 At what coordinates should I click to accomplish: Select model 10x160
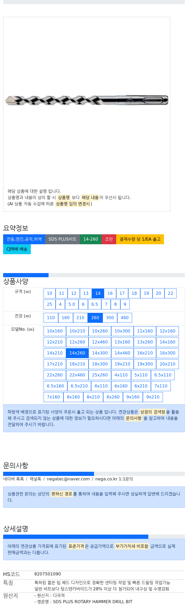55,331
